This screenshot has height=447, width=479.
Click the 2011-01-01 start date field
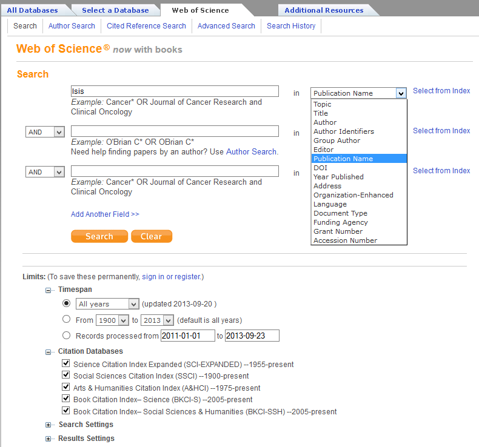click(x=188, y=336)
